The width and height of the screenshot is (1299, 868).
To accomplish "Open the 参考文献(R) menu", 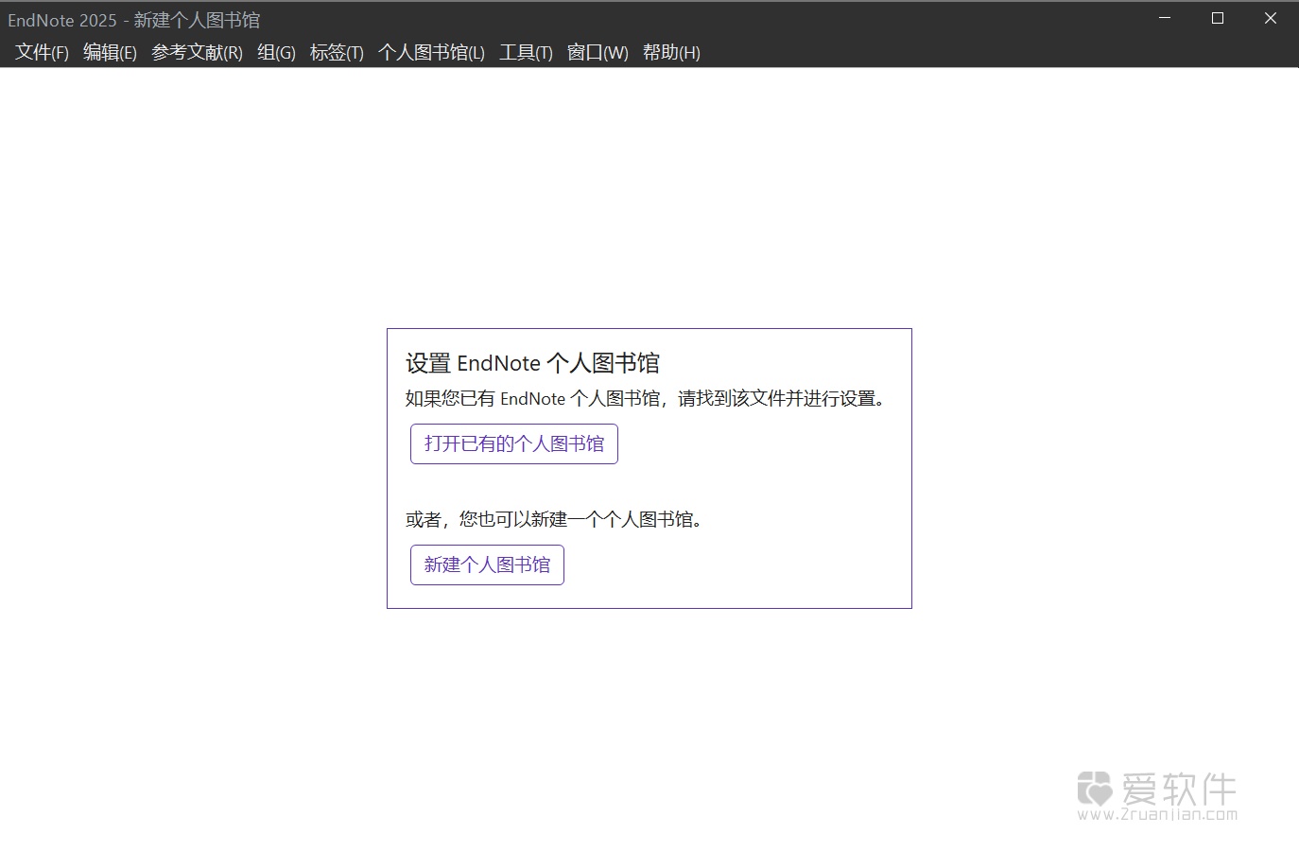I will (x=196, y=53).
